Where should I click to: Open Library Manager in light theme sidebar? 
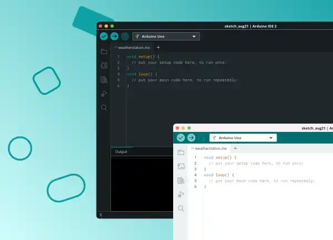[181, 180]
